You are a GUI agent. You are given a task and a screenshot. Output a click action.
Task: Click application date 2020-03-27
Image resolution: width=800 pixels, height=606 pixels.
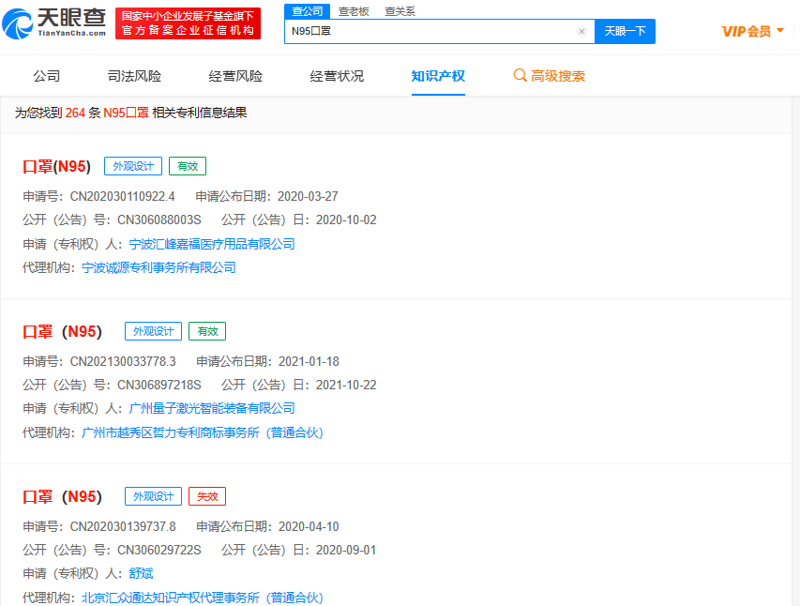(x=308, y=197)
